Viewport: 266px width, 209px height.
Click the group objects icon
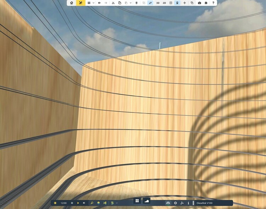coord(144,3)
